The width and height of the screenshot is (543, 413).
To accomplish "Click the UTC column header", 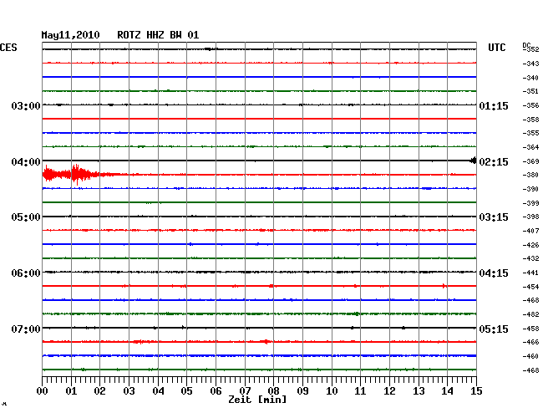I will (x=496, y=48).
